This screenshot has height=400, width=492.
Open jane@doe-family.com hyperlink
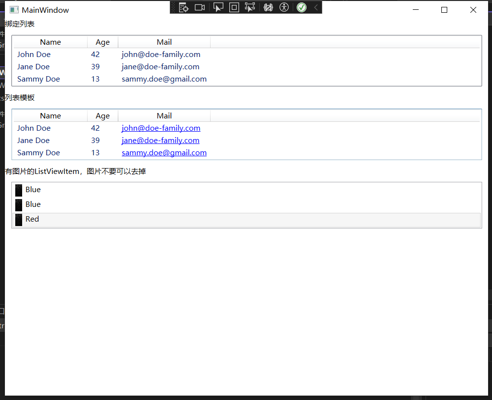click(160, 141)
